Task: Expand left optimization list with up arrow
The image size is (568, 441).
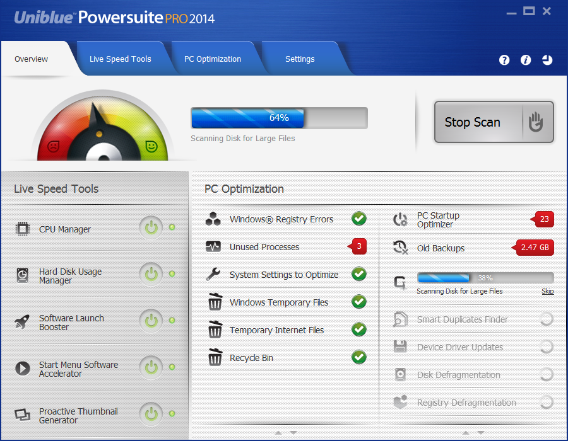Action: pyautogui.click(x=278, y=433)
